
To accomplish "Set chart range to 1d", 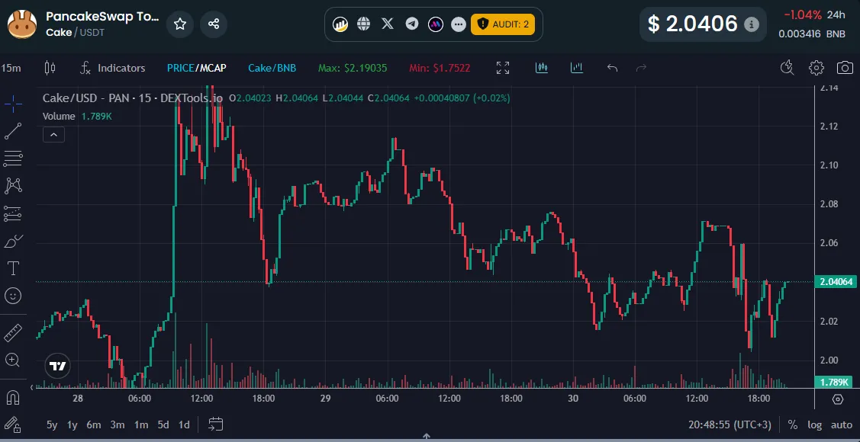I will click(x=185, y=424).
